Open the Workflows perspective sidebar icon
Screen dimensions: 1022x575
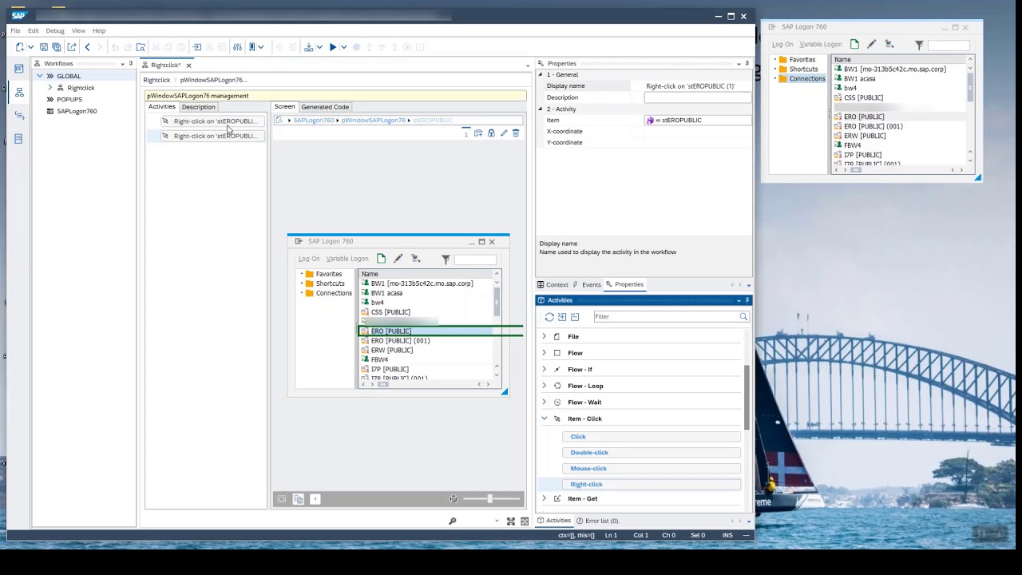pos(19,92)
